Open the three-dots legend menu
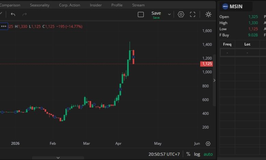Screen dimensions: 266x160 click(x=4, y=26)
